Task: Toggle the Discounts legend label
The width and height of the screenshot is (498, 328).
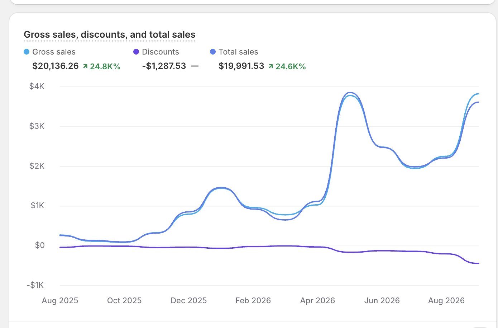Action: [x=161, y=52]
